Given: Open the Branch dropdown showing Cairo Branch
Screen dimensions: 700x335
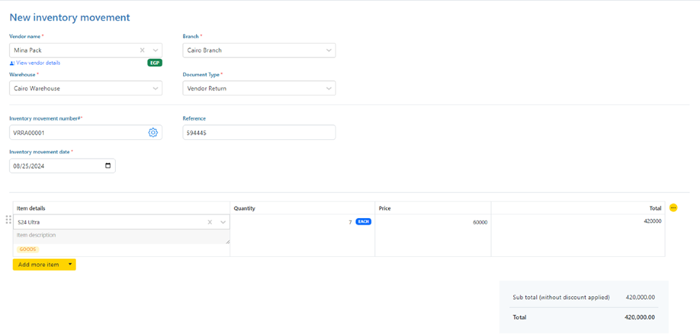Looking at the screenshot, I should [x=328, y=50].
